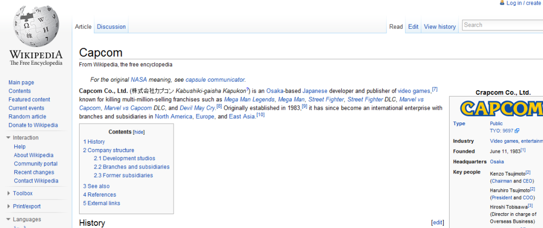Collapse the Languages sidebar section

(x=9, y=220)
